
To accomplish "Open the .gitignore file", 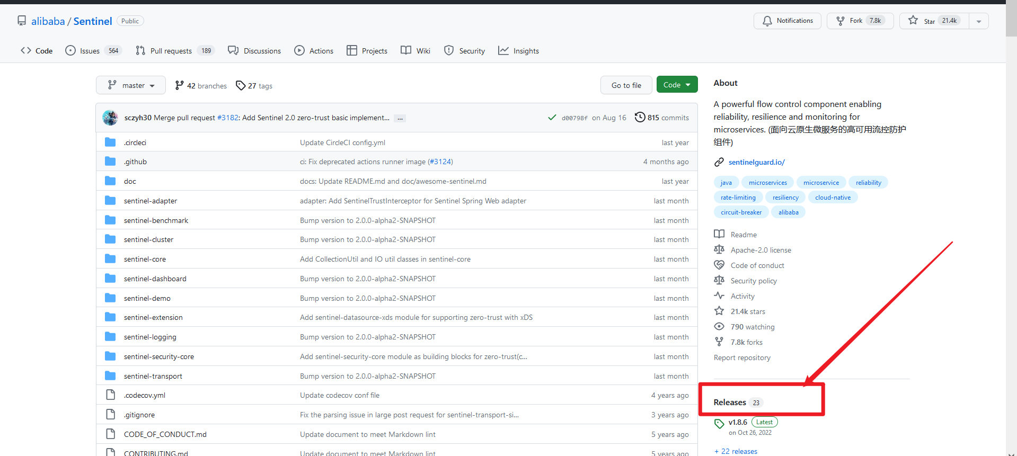I will (139, 415).
